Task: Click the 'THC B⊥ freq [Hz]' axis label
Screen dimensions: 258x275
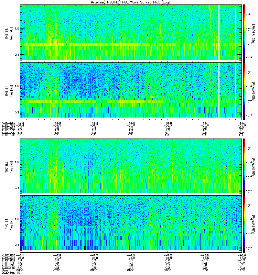Action: pyautogui.click(x=9, y=167)
